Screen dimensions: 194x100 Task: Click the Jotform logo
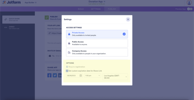12,2
